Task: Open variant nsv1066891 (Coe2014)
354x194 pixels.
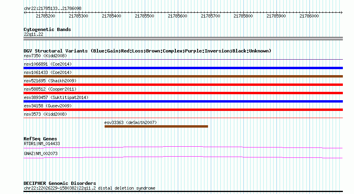Action: coord(48,64)
